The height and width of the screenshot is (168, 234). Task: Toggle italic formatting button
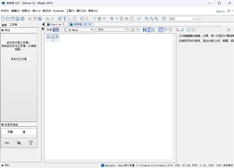[149, 30]
